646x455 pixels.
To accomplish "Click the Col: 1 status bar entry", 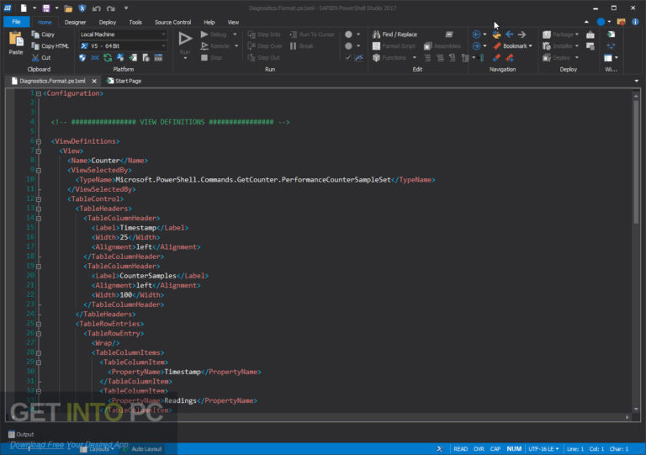I will coord(596,449).
